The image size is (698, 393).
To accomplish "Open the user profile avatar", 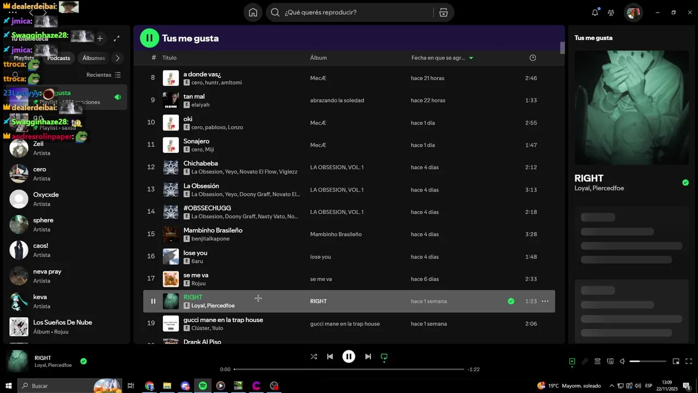I will (x=633, y=13).
